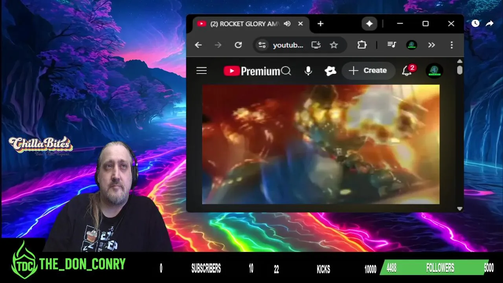Click the Watch later clock icon
This screenshot has height=283, width=503.
click(475, 24)
